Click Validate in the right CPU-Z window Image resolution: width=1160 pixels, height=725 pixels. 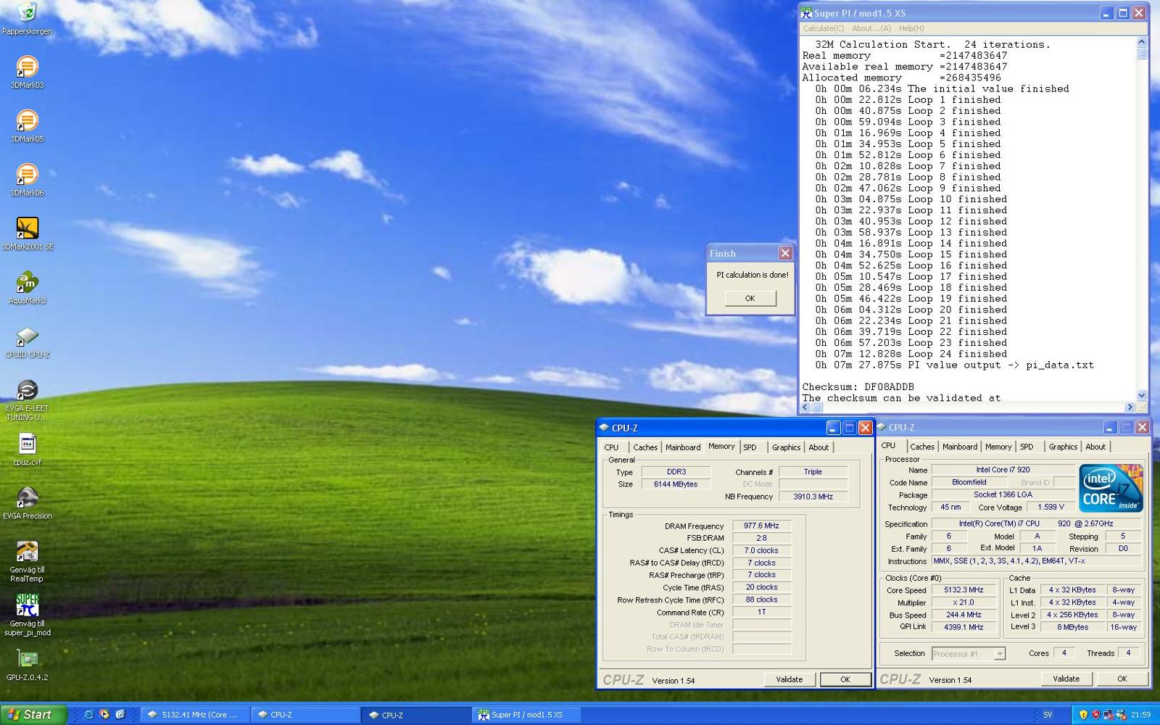[x=1066, y=679]
